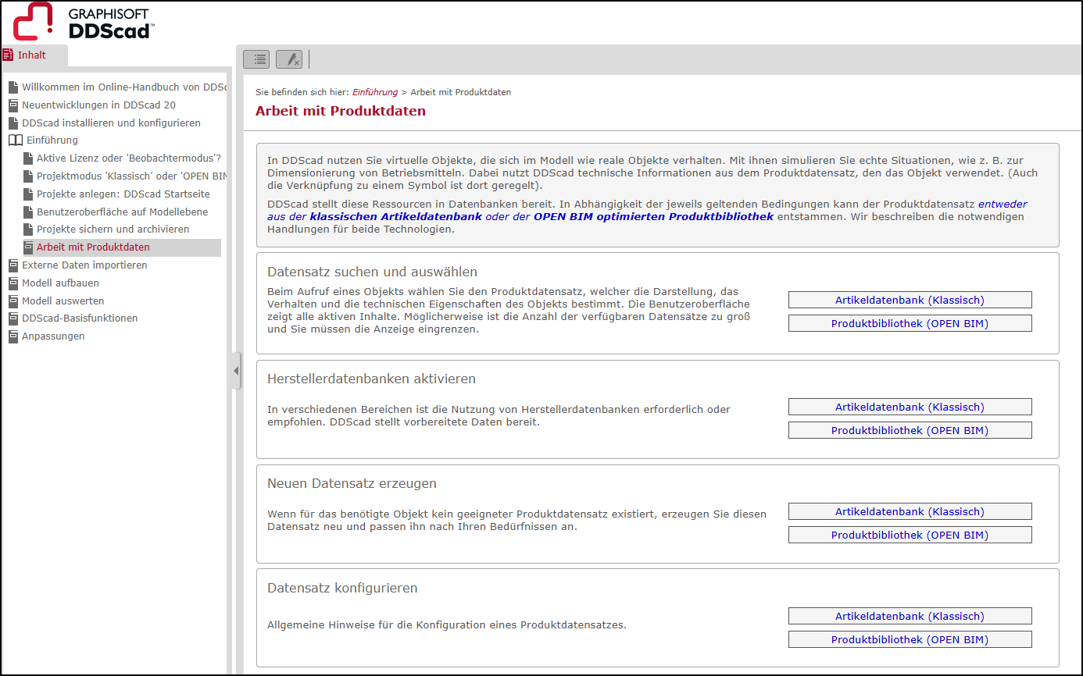Click 'Datensatz suchen und auswählen' heading

coord(372,272)
